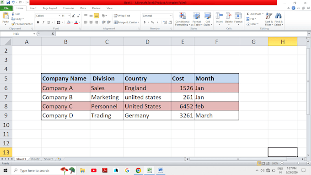Viewport: 311px width, 175px height.
Task: Click the Fill Color paint bucket
Action: [69, 22]
